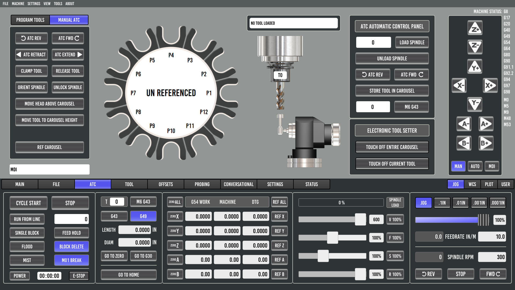Jog the Z axis up with Z+ arrow
Image resolution: width=515 pixels, height=290 pixels.
[475, 28]
